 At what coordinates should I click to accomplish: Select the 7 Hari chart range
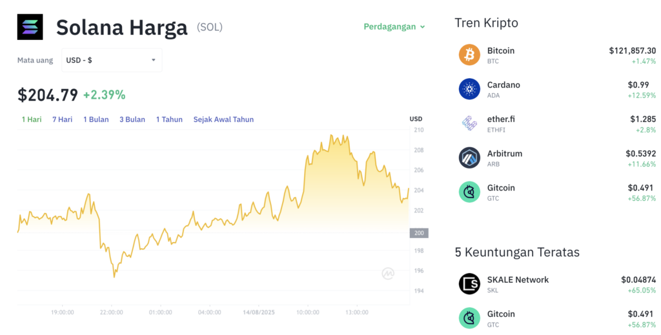point(63,119)
